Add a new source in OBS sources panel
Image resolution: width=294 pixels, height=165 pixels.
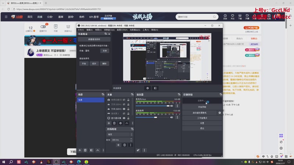pyautogui.click(x=109, y=123)
